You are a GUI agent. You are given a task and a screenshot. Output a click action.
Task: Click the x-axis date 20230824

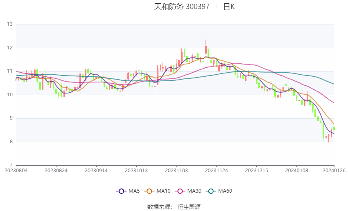[56, 171]
